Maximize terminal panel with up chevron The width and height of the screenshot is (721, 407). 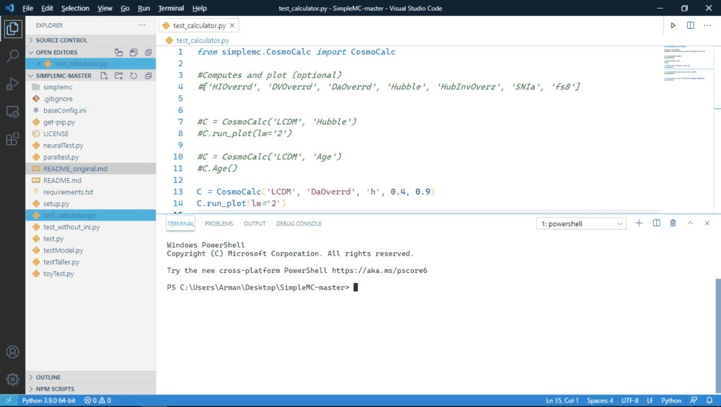pyautogui.click(x=690, y=223)
